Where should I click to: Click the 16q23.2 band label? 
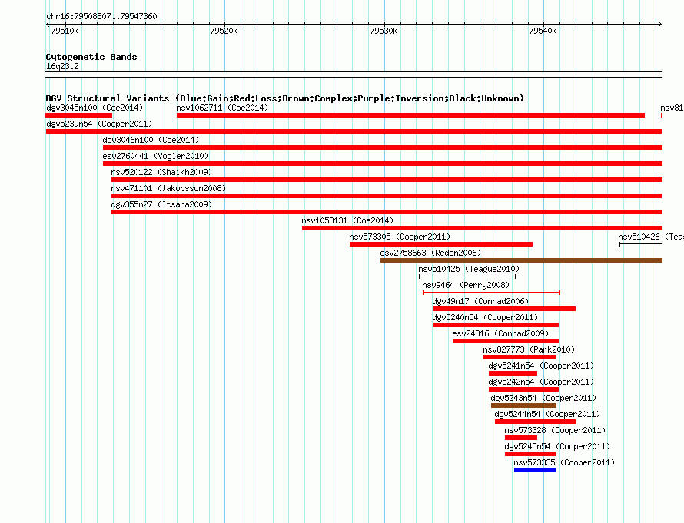(x=62, y=66)
